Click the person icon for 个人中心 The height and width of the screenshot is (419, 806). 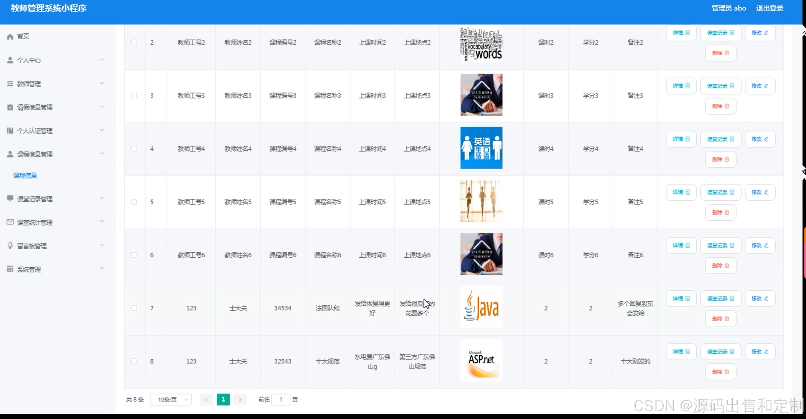point(10,60)
